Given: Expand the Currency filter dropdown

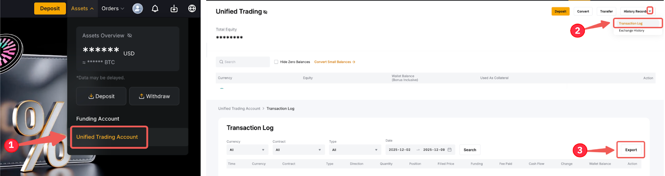Looking at the screenshot, I should (247, 150).
